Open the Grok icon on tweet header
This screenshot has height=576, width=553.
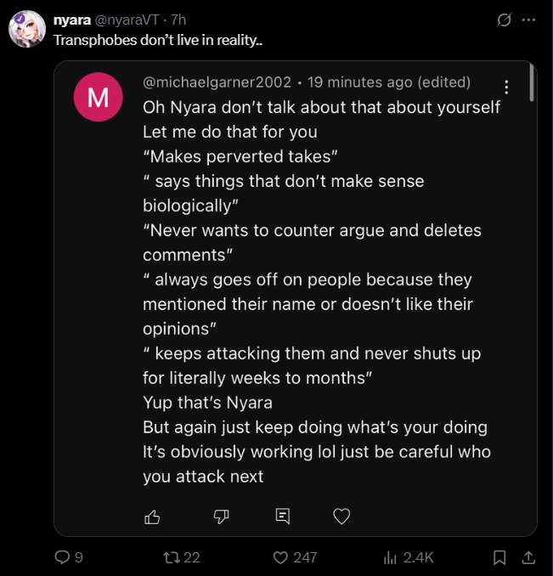(x=504, y=20)
